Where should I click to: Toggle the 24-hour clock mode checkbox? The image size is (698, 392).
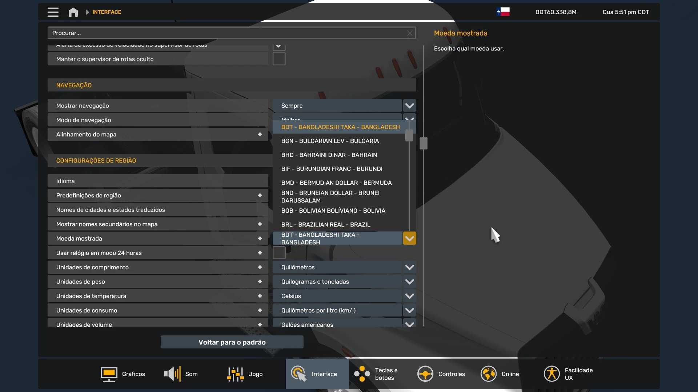click(x=279, y=253)
